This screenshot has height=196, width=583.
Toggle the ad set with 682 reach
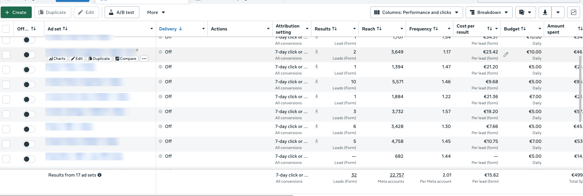tap(29, 159)
